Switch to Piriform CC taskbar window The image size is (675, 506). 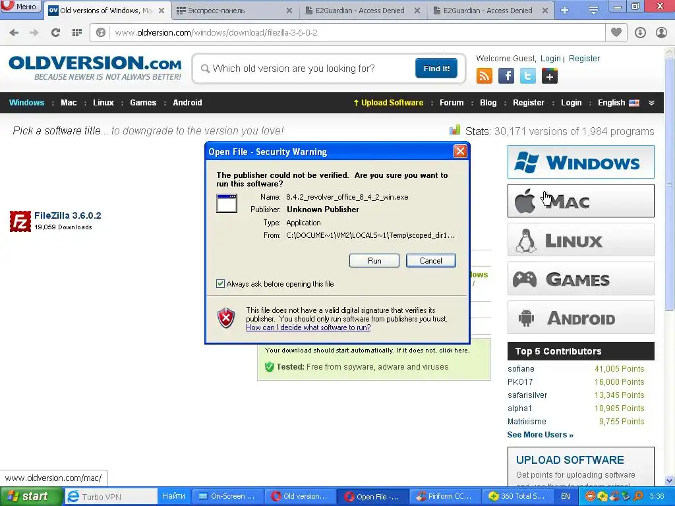point(444,496)
